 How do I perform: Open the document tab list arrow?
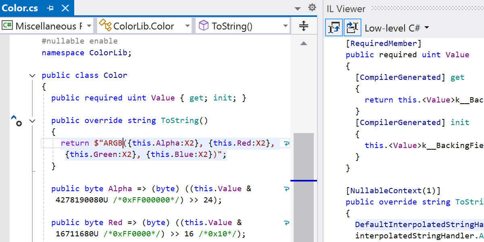tap(298, 8)
